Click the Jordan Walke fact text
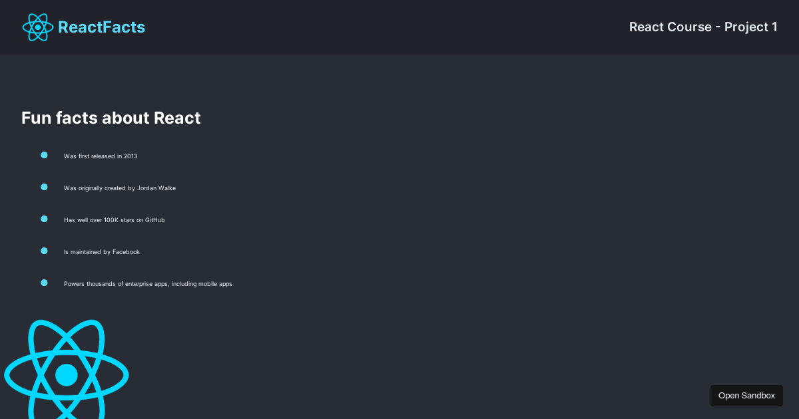The image size is (799, 419). point(120,188)
